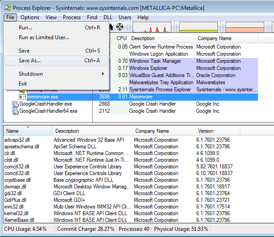This screenshot has width=274, height=237.
Task: Click PID 2988 cell
Action: point(104,104)
